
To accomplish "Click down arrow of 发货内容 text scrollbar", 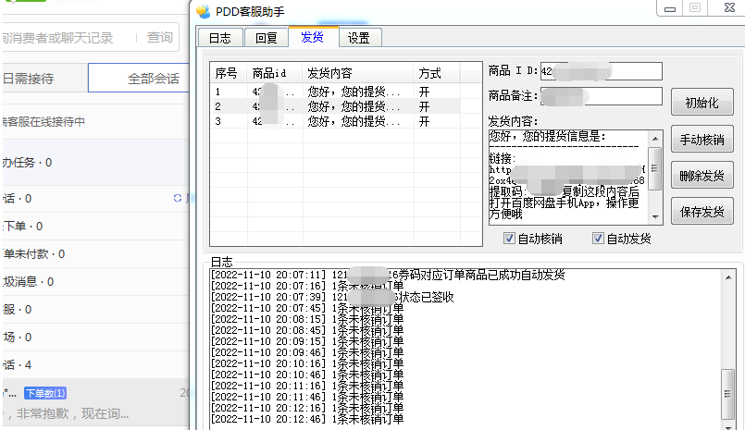I will pos(655,216).
